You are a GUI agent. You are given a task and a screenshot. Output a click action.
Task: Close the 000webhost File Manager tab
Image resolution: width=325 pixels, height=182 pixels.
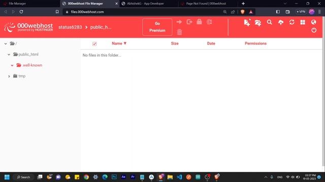point(116,4)
